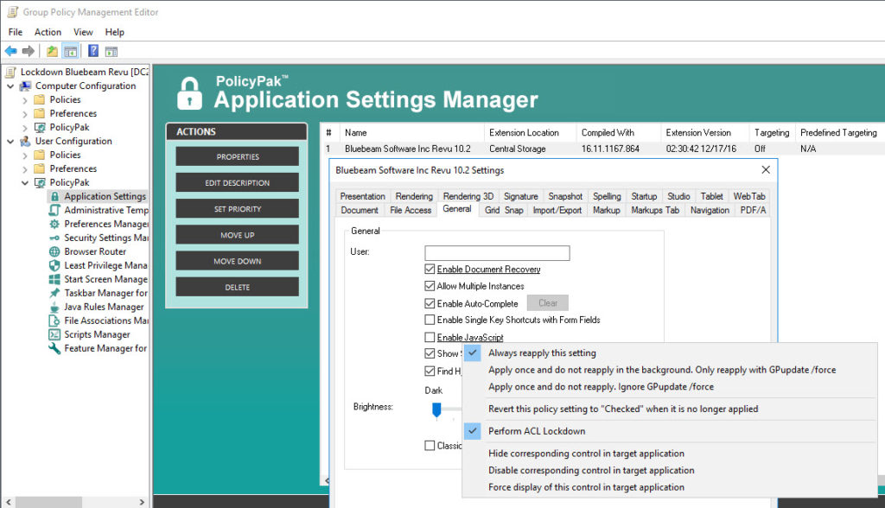The height and width of the screenshot is (508, 885).
Task: Expand Preferences under User Configuration
Action: pos(25,169)
